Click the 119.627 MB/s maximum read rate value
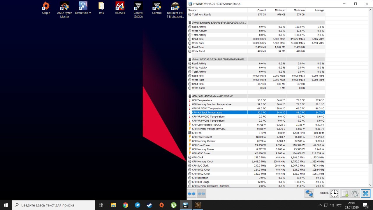 (x=297, y=39)
